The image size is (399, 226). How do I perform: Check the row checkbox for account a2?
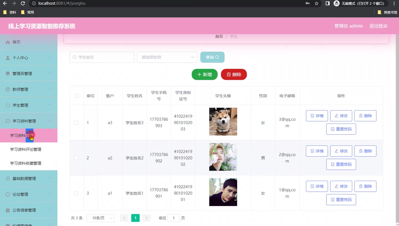(x=76, y=158)
